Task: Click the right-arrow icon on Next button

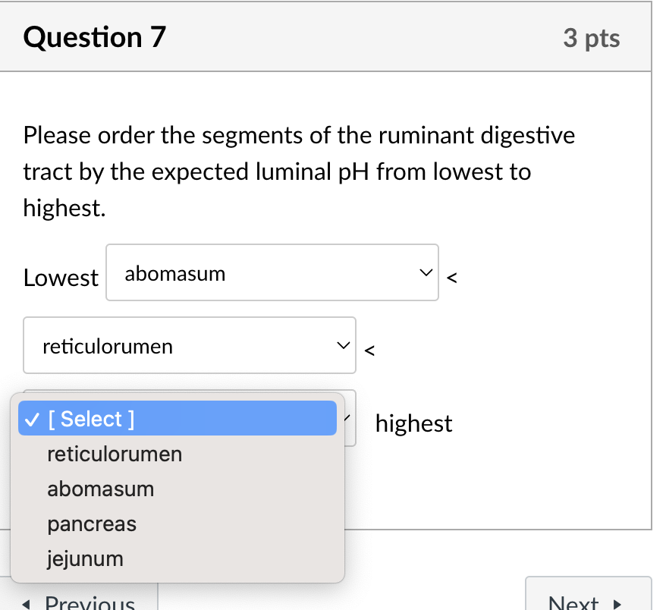Action: click(617, 603)
